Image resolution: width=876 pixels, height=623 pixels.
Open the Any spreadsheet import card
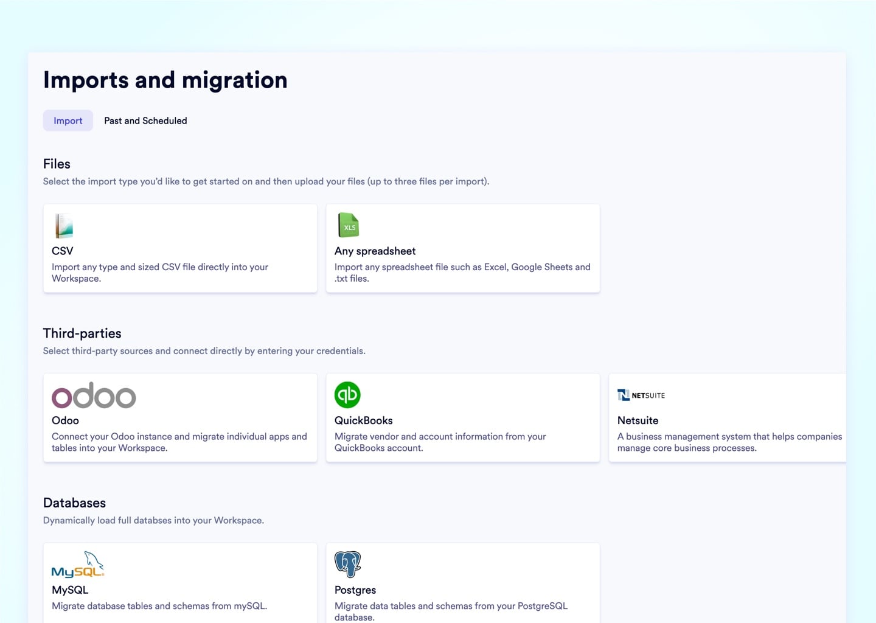pyautogui.click(x=462, y=248)
